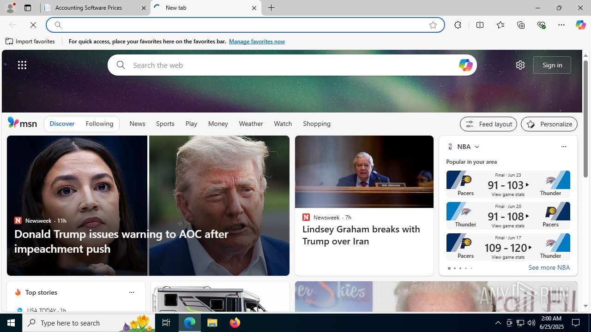Expand the NBA league dropdown
Screen dimensions: 591x332
pyautogui.click(x=477, y=147)
